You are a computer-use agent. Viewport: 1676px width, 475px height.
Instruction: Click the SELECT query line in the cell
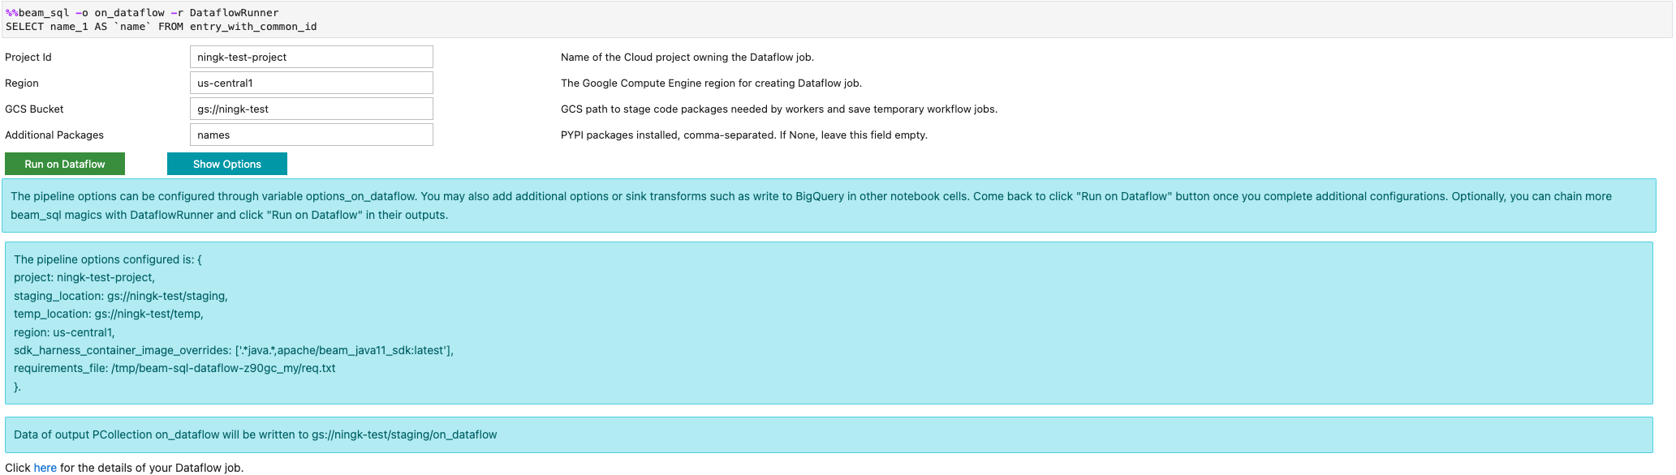tap(161, 27)
